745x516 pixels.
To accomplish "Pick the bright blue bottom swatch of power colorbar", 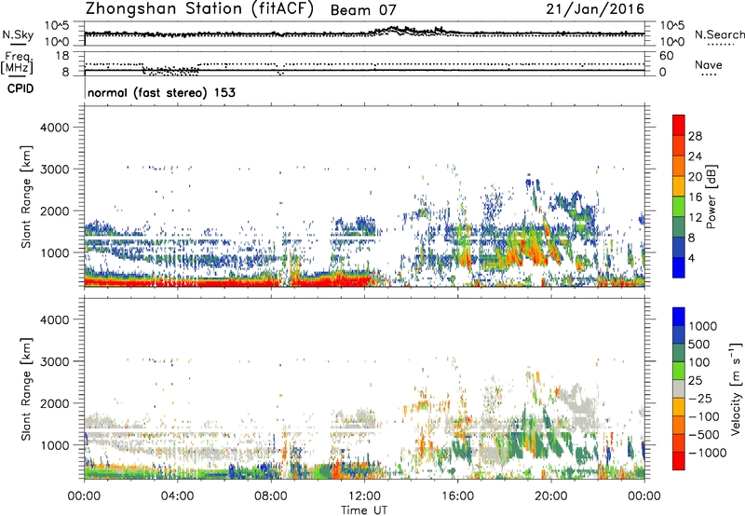I will [x=679, y=267].
